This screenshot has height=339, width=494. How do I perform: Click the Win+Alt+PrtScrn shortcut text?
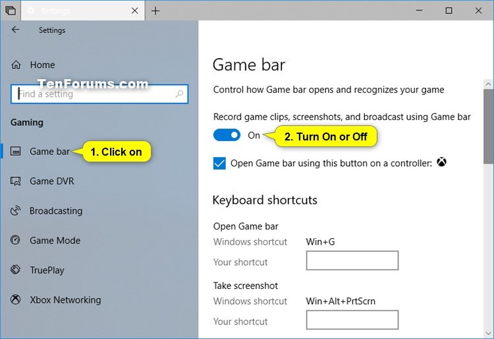pos(341,301)
